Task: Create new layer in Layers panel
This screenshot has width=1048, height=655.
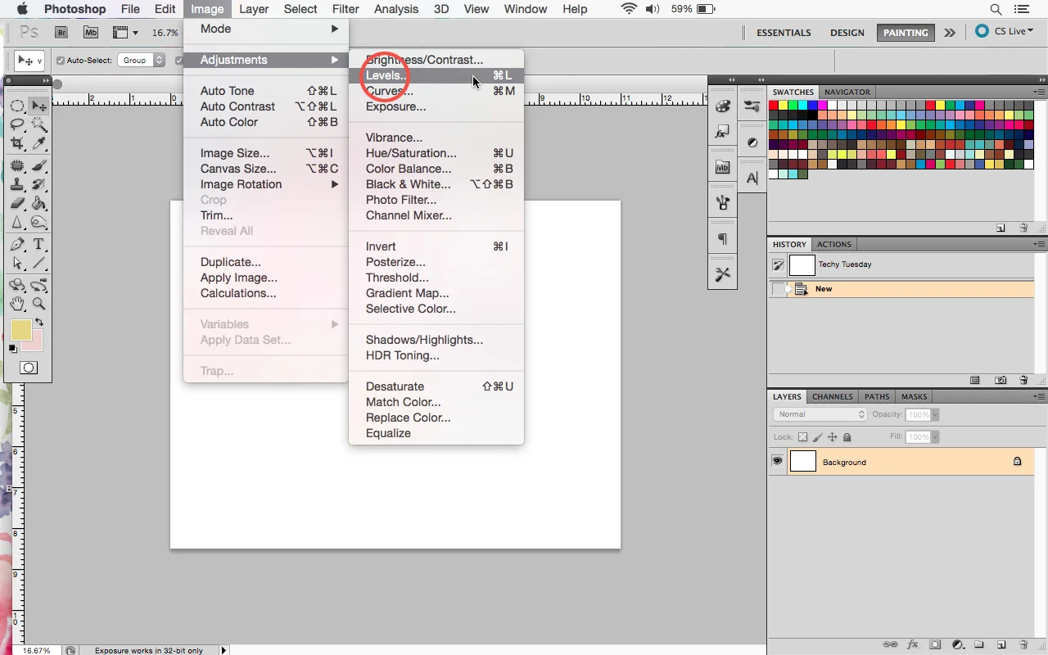Action: (1001, 644)
